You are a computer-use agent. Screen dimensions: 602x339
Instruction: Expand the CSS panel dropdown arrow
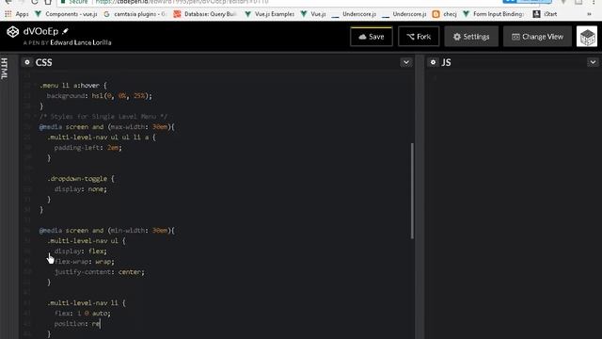tap(405, 62)
